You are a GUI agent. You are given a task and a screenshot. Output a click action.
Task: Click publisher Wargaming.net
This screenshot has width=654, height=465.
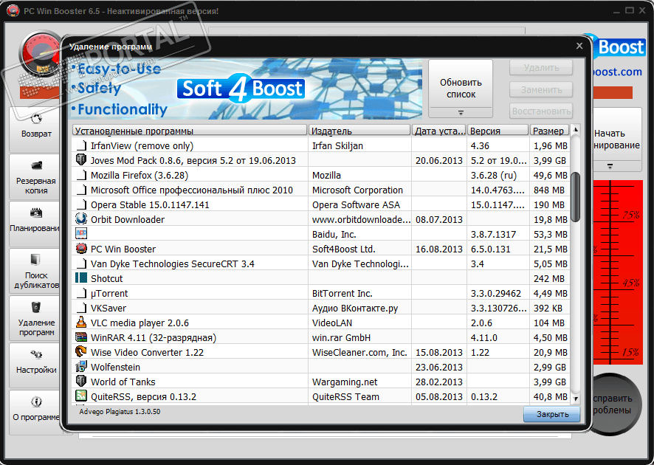tap(345, 382)
